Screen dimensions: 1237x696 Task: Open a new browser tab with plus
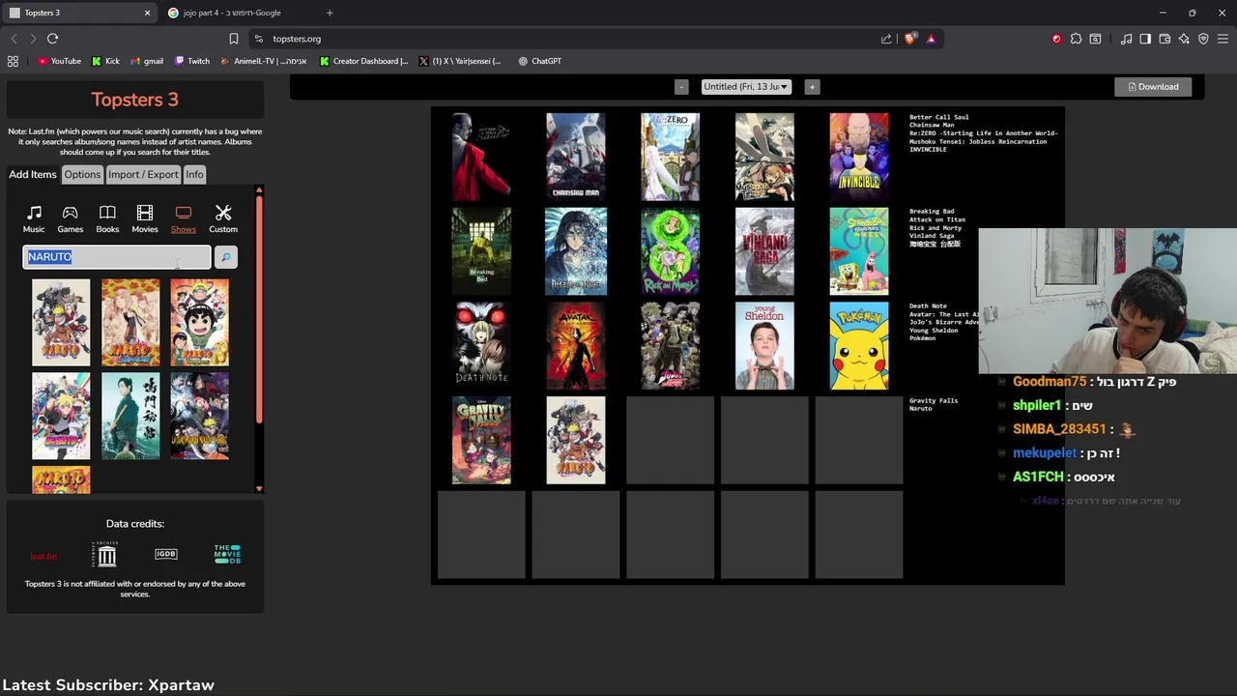coord(330,13)
